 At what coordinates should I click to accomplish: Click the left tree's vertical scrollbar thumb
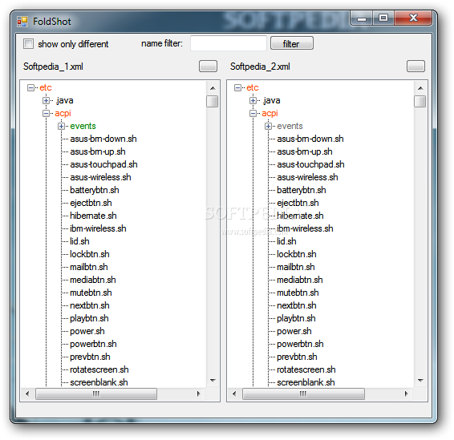click(213, 101)
